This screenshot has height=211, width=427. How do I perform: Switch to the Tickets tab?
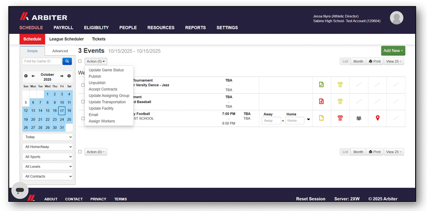tap(99, 39)
